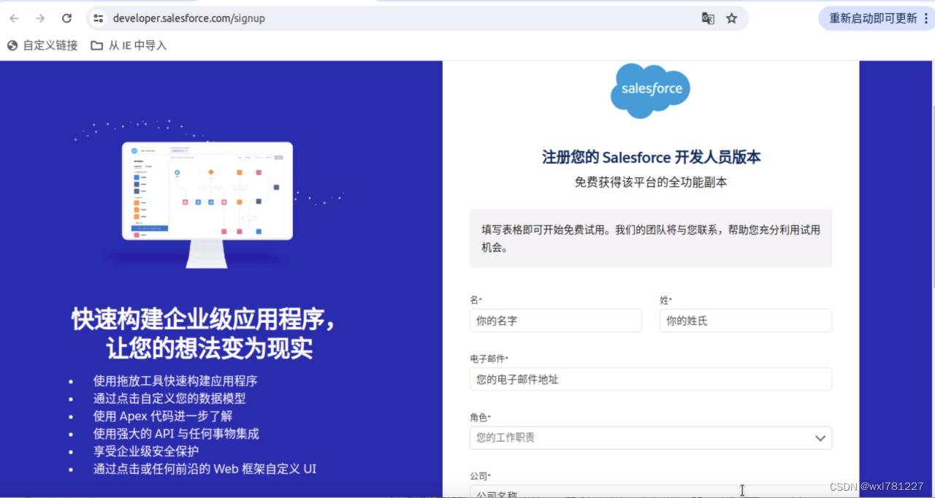The width and height of the screenshot is (935, 498).
Task: Open the 您的工作职责 role dropdown
Action: click(x=651, y=437)
